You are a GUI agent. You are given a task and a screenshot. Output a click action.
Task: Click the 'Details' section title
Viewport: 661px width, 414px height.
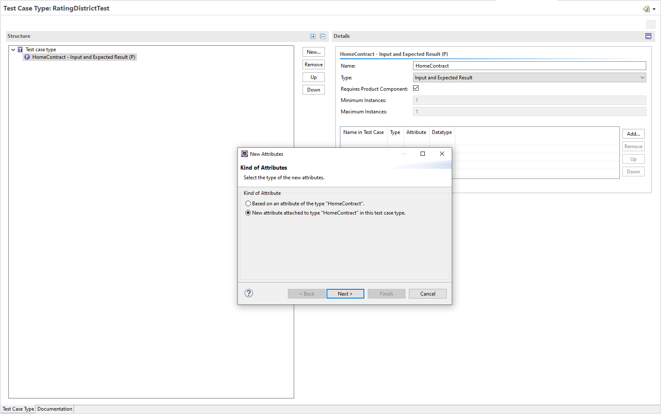coord(342,36)
